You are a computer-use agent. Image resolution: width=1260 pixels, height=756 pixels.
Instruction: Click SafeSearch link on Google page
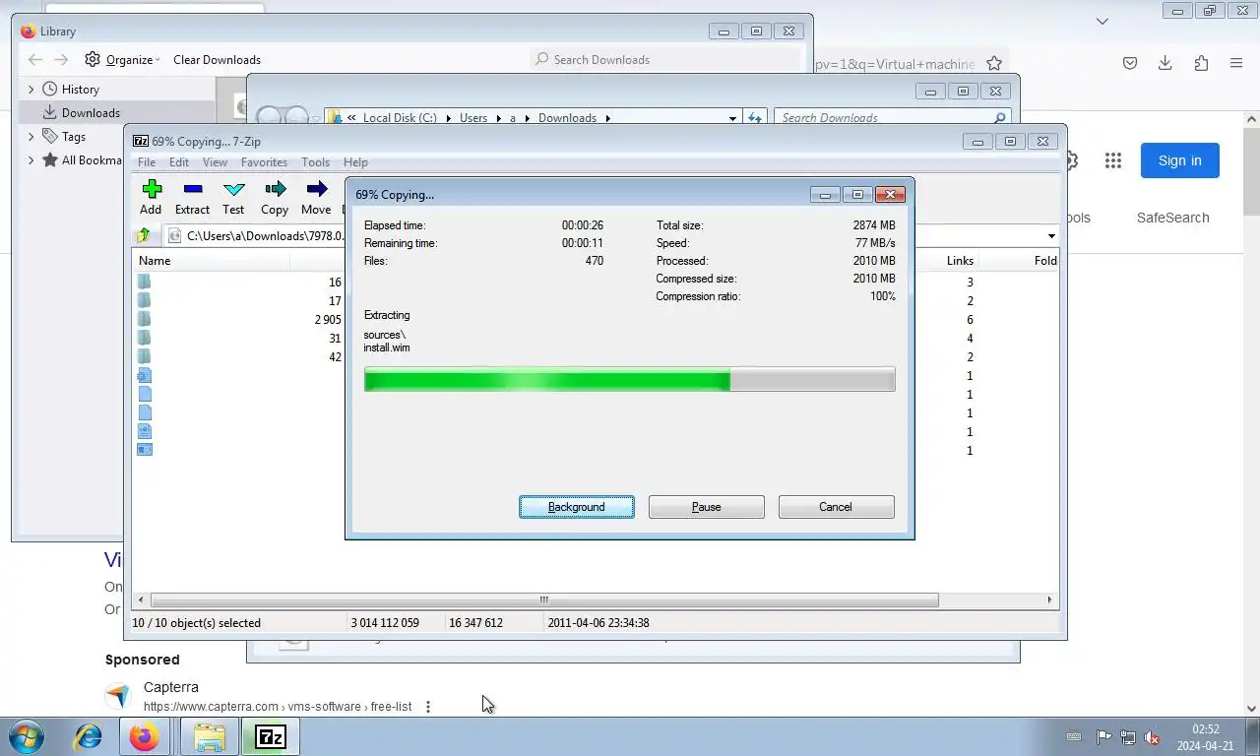[1172, 218]
